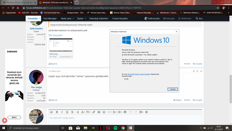232x131 pixels.
Task: Click the Windows search box
Action: [33, 128]
